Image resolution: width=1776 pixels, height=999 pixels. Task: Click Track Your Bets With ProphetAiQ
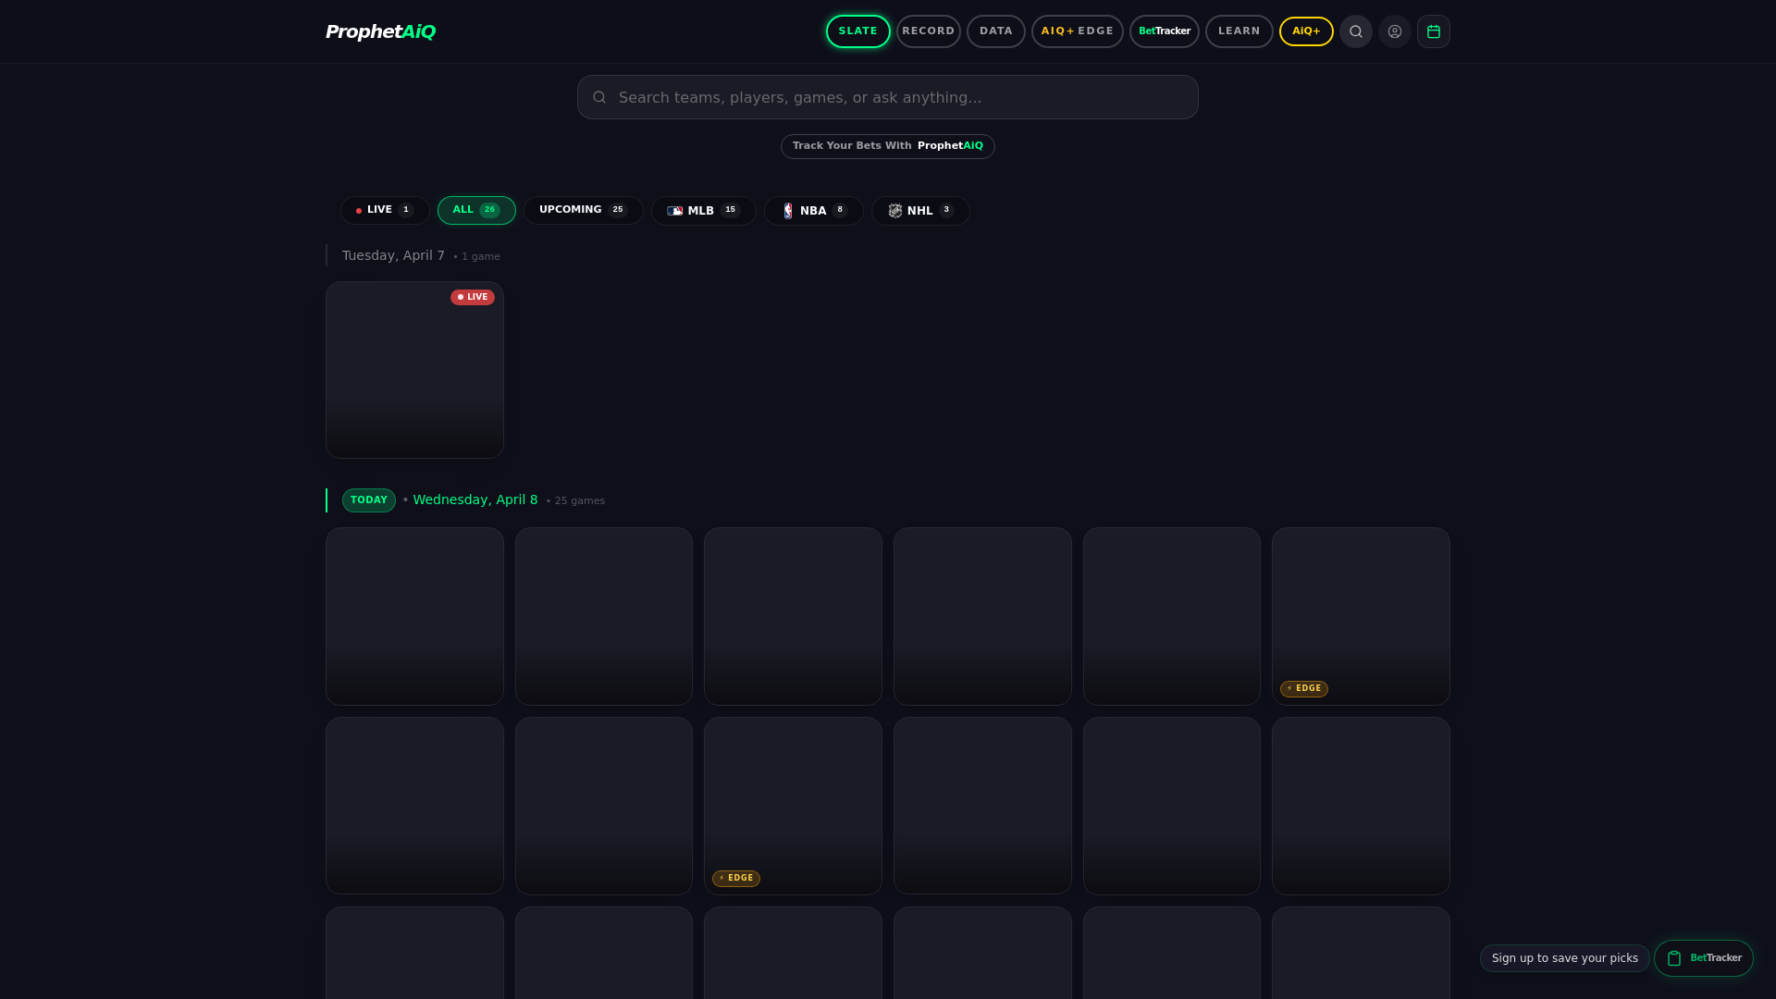[887, 146]
